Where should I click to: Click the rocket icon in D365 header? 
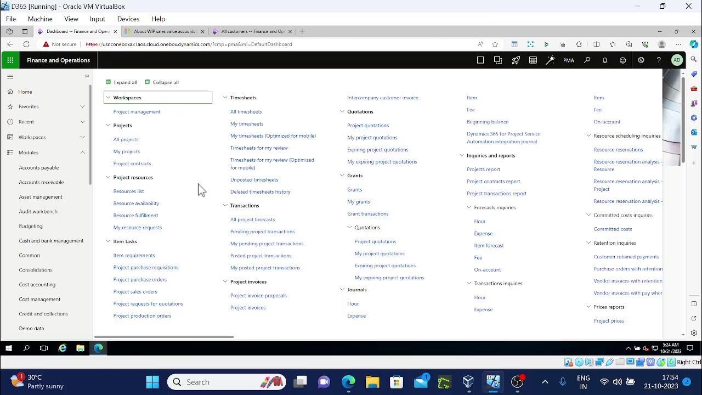pyautogui.click(x=516, y=60)
